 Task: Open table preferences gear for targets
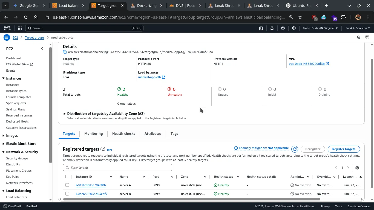point(357,168)
